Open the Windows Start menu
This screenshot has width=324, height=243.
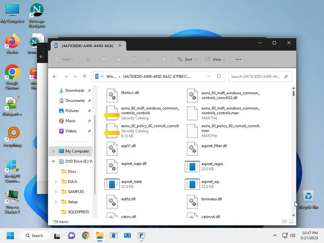point(10,235)
